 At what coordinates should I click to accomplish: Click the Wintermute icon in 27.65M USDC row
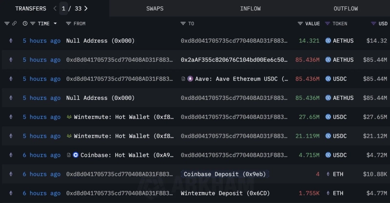(69, 117)
